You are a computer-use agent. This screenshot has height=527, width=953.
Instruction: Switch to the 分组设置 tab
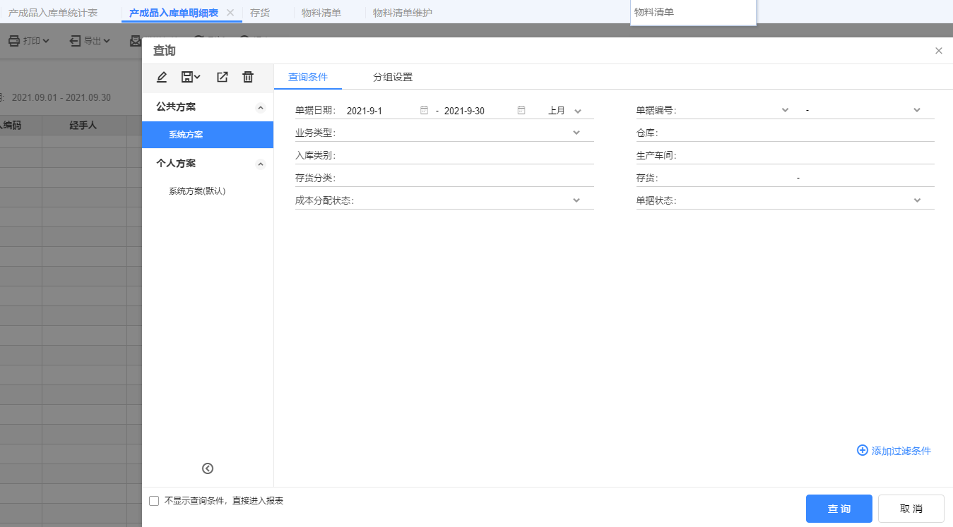pos(393,77)
